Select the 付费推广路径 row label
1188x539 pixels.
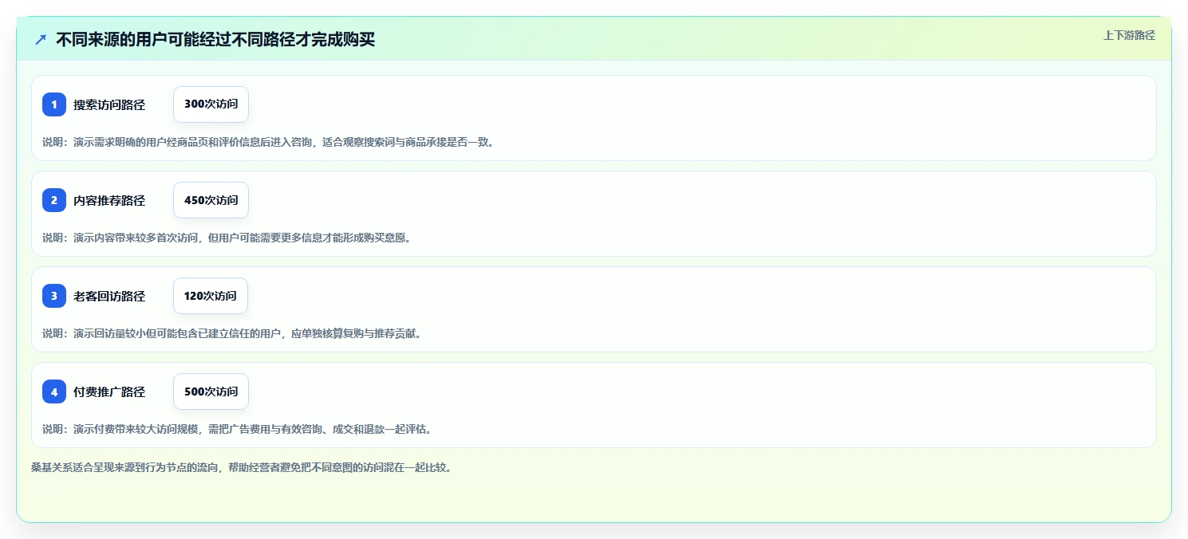click(109, 391)
